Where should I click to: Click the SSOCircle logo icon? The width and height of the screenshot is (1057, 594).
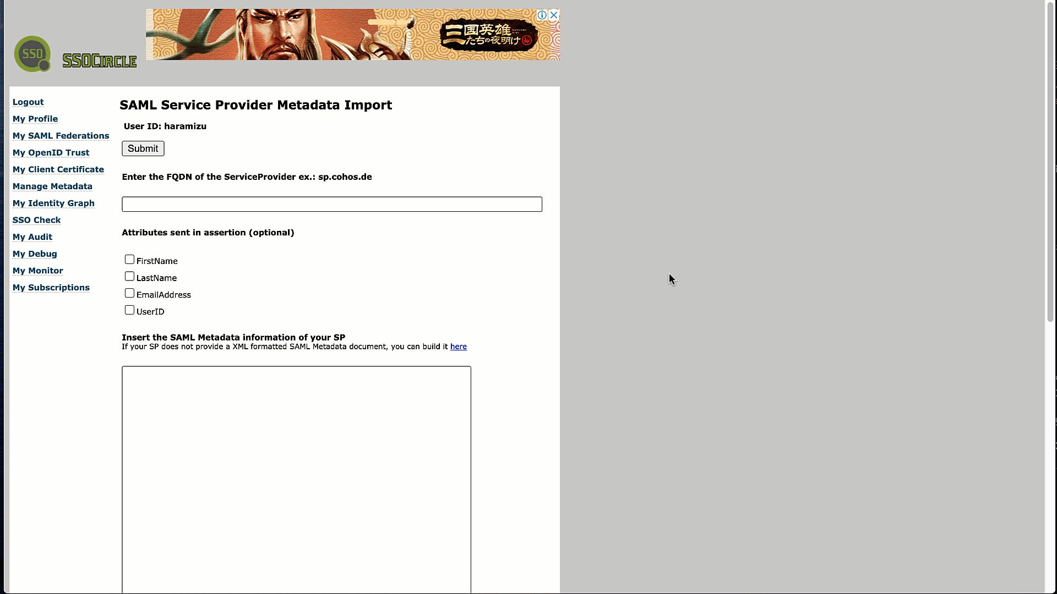point(32,54)
